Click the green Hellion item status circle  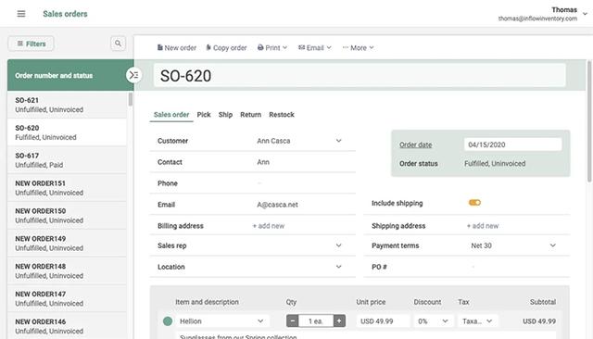click(x=168, y=321)
